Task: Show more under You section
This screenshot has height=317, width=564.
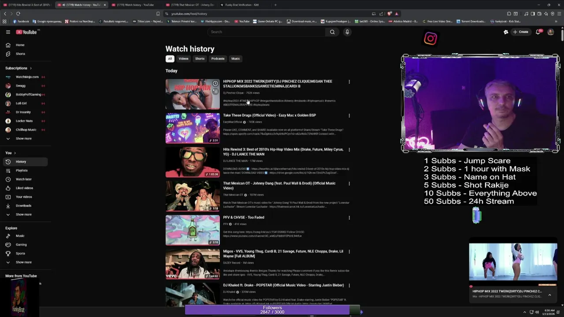Action: click(x=24, y=214)
